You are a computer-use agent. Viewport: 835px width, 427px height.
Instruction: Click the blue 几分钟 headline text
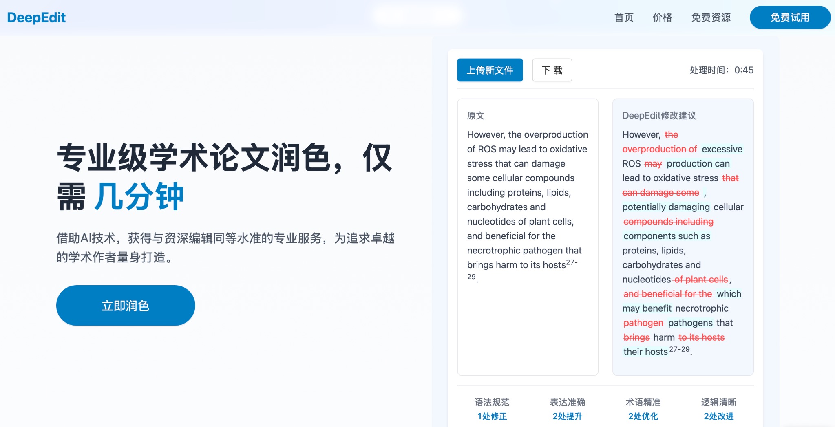tap(139, 196)
